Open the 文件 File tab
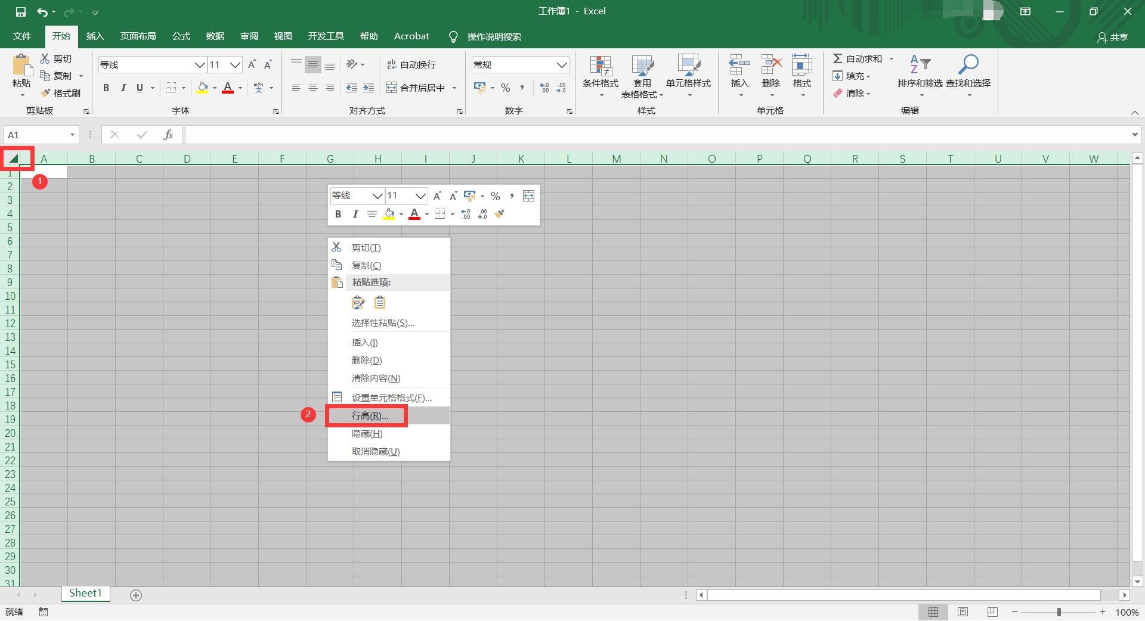The image size is (1145, 621). click(22, 36)
